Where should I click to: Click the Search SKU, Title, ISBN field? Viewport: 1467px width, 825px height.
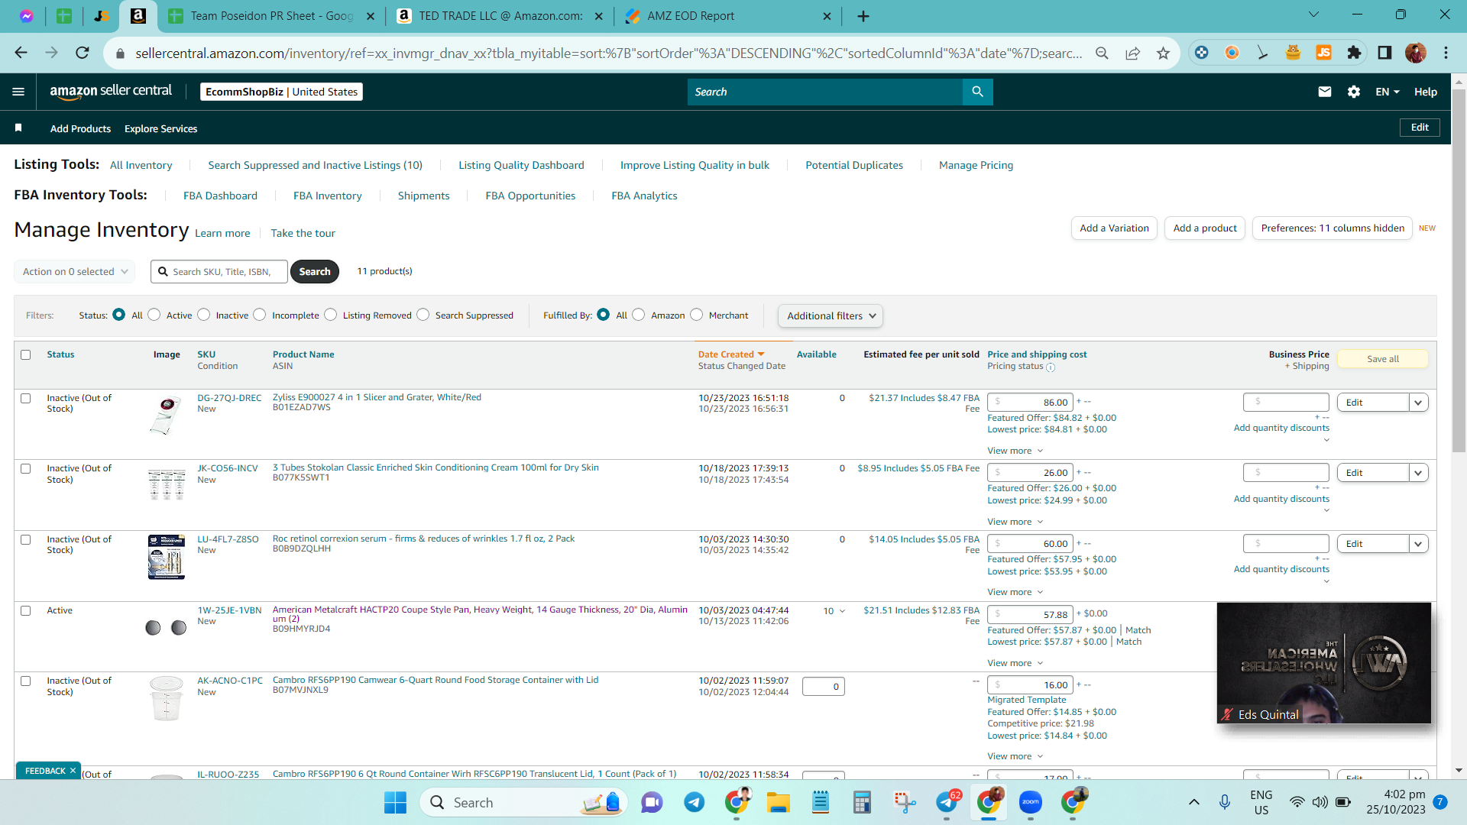[219, 271]
